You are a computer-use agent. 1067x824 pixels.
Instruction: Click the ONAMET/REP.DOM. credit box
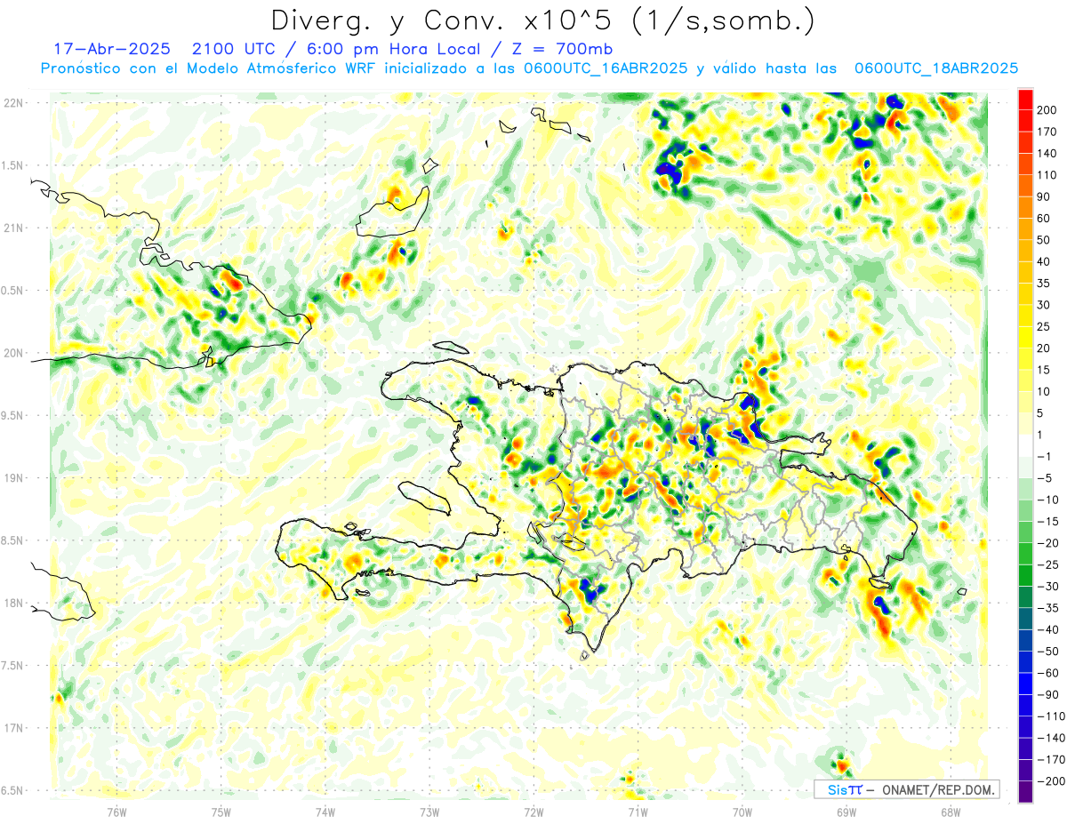coord(906,789)
